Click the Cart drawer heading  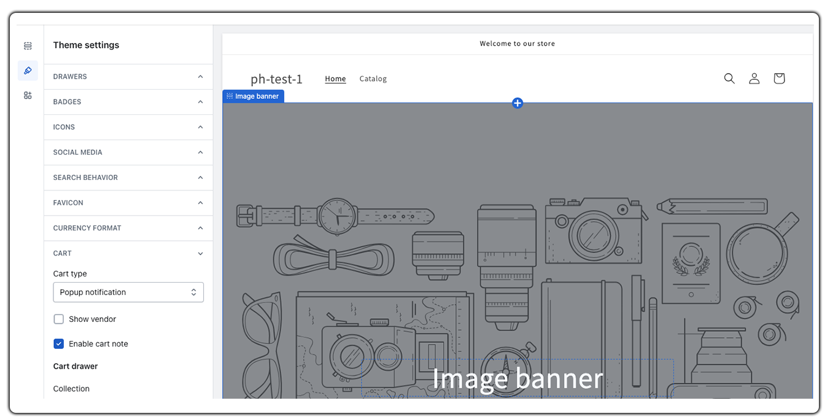pyautogui.click(x=76, y=366)
